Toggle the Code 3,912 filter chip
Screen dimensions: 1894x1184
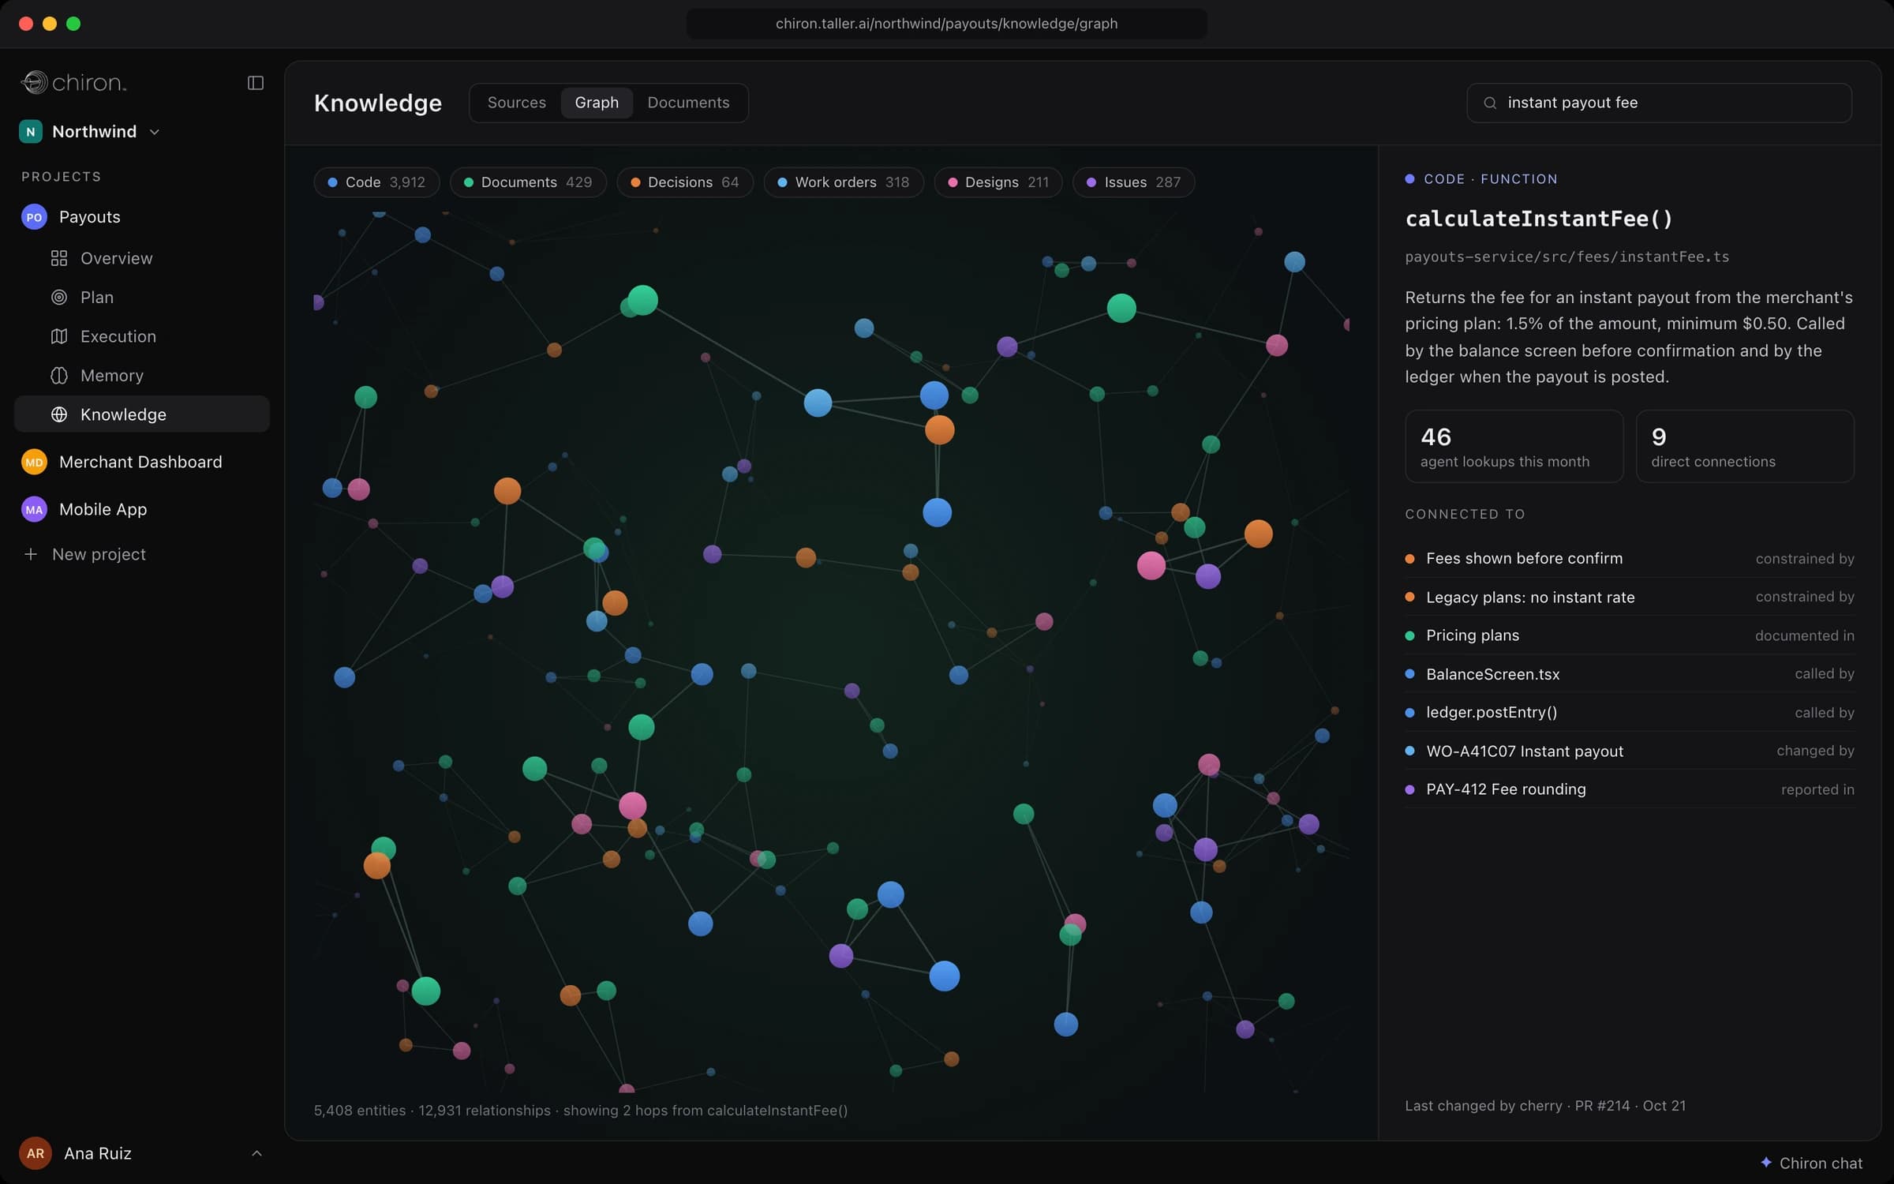pos(376,182)
